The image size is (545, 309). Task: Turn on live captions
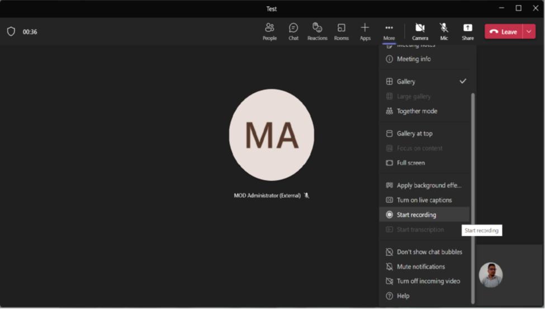[x=424, y=200]
